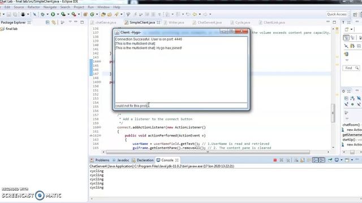Toggle Word Wrap in Console toolbar
362x203 pixels.
click(x=309, y=160)
